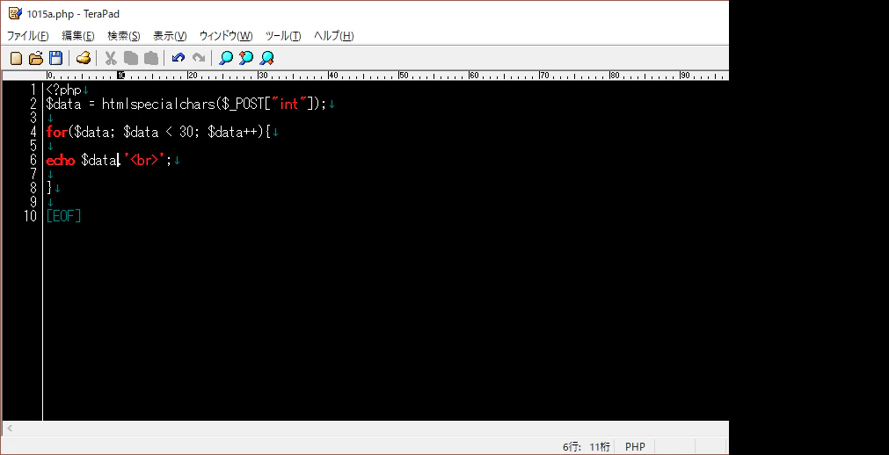Viewport: 889px width, 455px height.
Task: Open Find with the first magnifier icon
Action: (x=226, y=58)
